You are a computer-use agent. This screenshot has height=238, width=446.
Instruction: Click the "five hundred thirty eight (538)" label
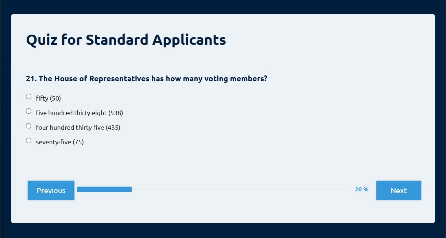click(x=79, y=113)
